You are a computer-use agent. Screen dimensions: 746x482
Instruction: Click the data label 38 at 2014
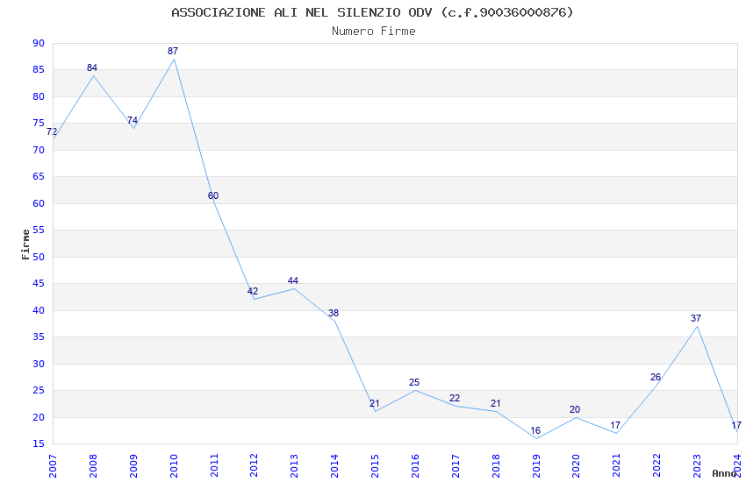click(x=334, y=313)
